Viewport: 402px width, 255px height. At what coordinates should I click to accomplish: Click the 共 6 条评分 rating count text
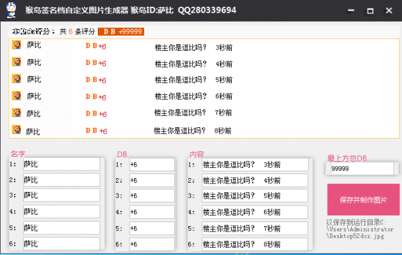point(77,31)
